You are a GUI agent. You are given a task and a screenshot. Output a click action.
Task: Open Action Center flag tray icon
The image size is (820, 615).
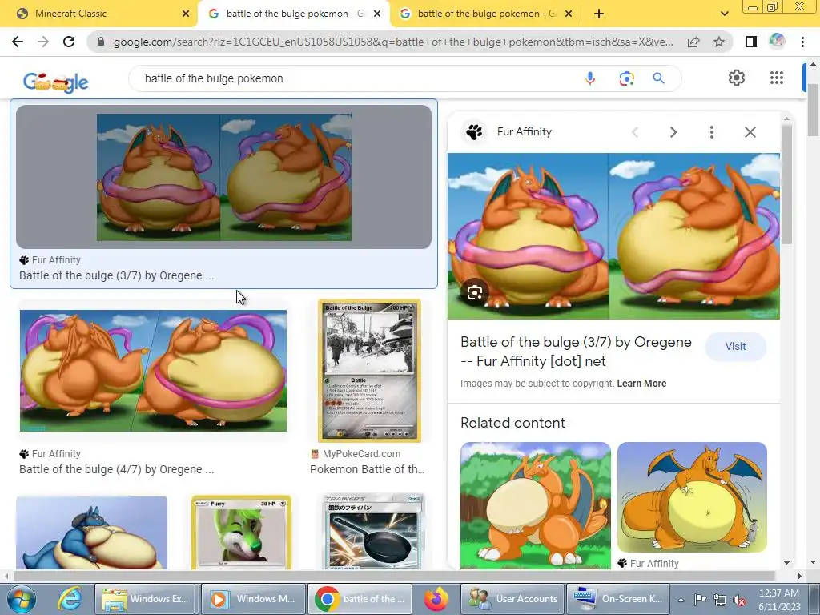click(x=700, y=600)
